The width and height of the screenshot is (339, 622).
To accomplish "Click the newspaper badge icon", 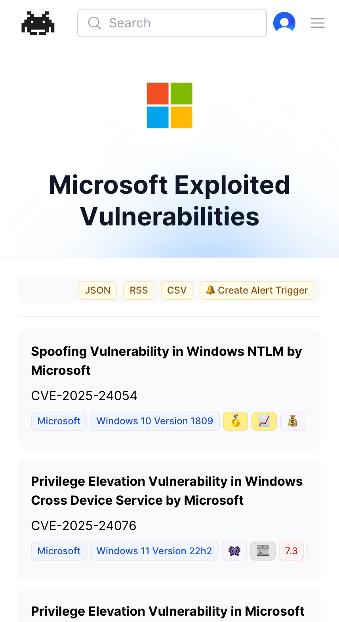I will 263,551.
